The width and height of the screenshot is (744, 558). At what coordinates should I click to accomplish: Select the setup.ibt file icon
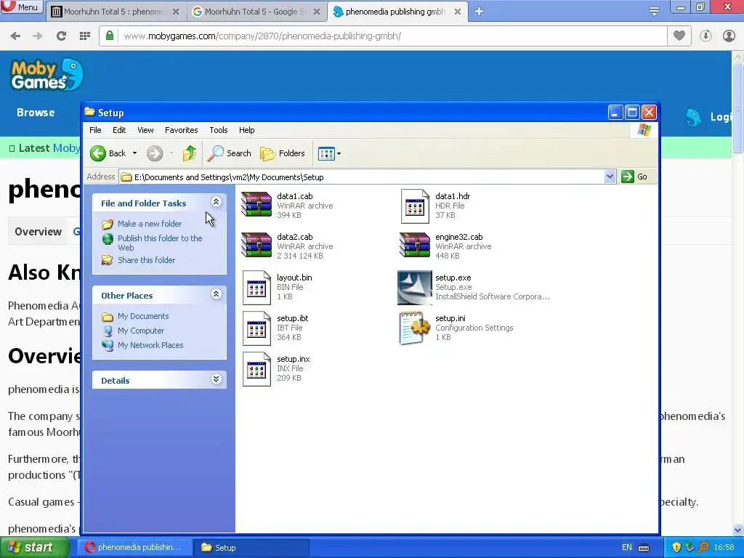click(256, 328)
